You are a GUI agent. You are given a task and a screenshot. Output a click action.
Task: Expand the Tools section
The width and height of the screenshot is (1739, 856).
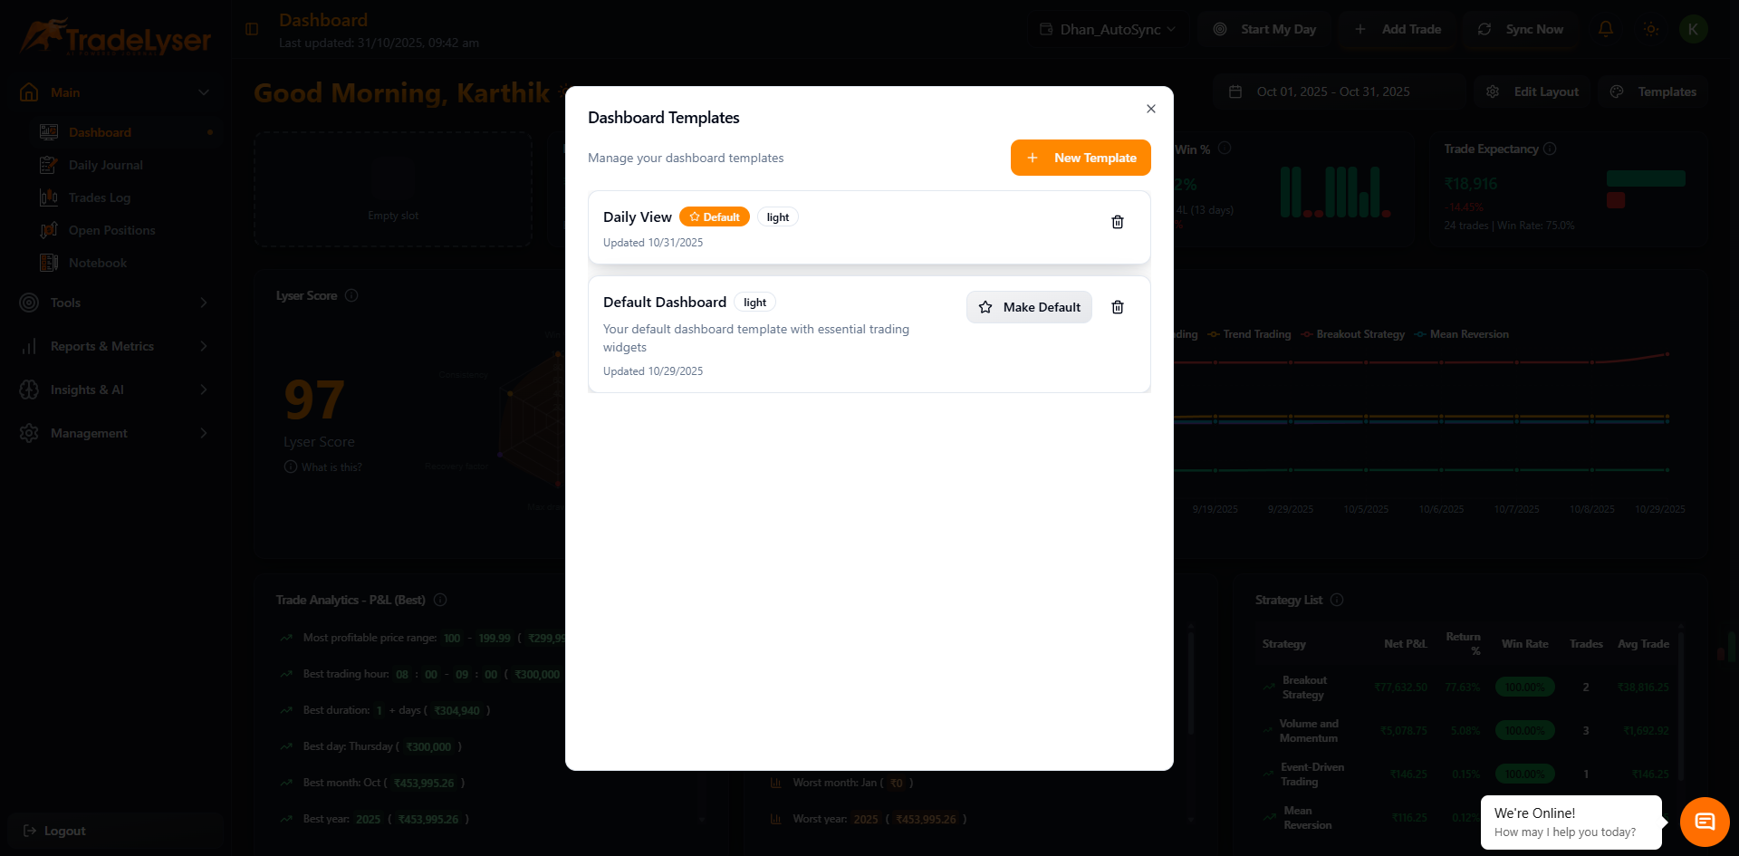pyautogui.click(x=65, y=303)
